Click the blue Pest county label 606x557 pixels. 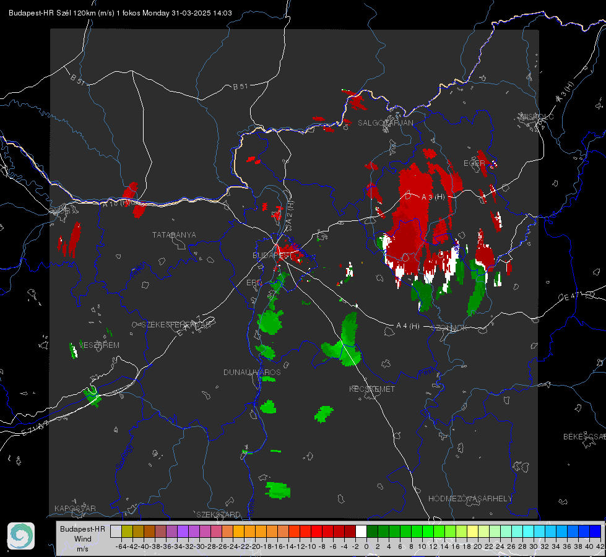(x=426, y=373)
